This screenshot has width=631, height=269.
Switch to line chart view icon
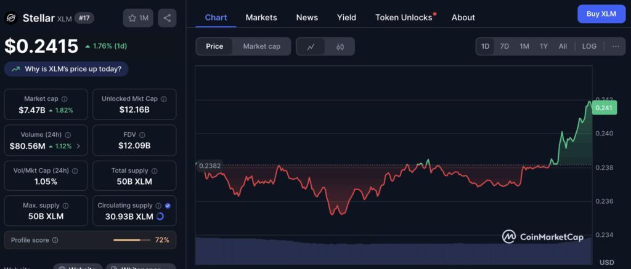click(x=311, y=47)
